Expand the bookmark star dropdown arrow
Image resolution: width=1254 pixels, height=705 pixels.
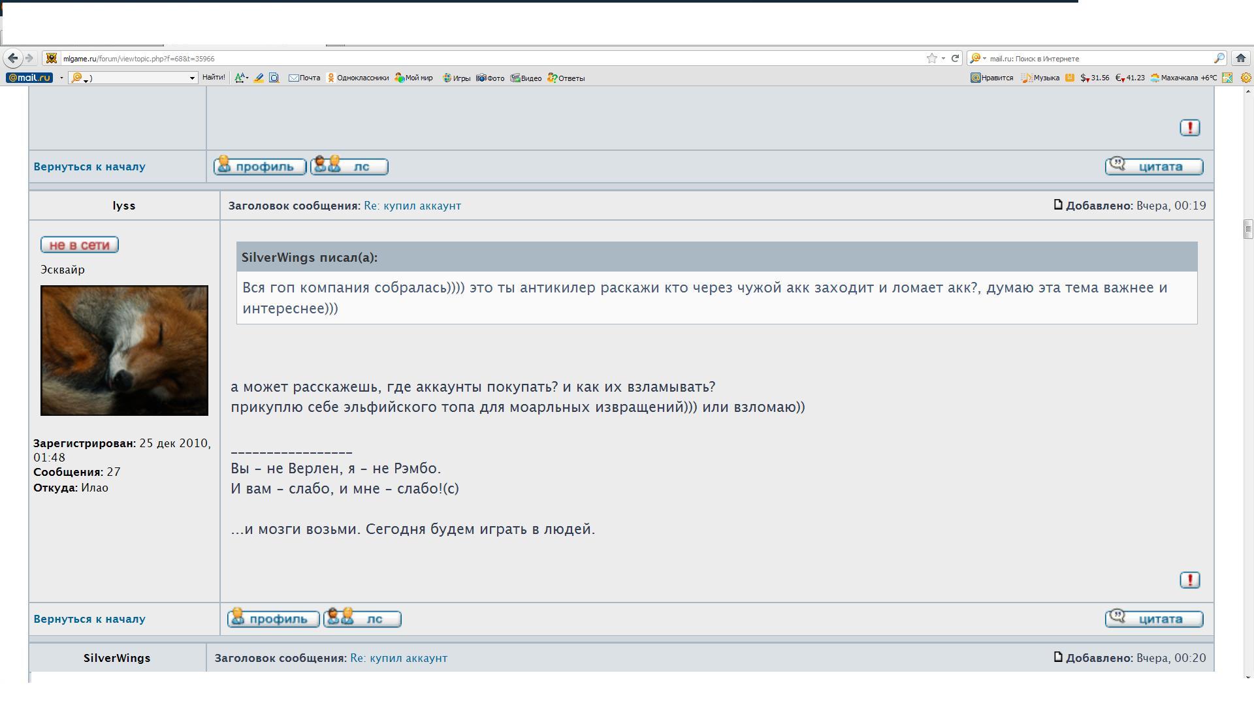point(943,58)
